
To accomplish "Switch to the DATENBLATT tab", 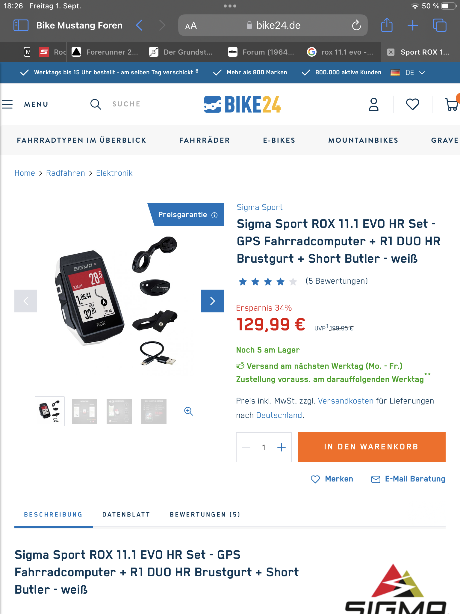I will pyautogui.click(x=126, y=514).
